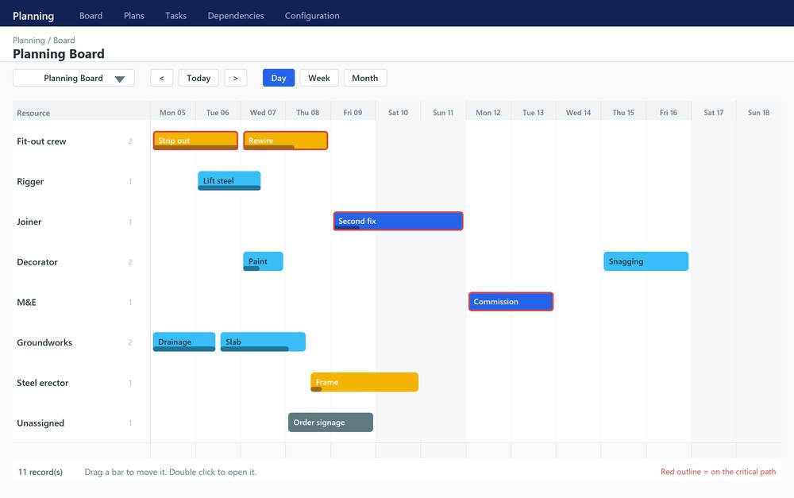794x498 pixels.
Task: Go to previous period with < button
Action: [161, 78]
